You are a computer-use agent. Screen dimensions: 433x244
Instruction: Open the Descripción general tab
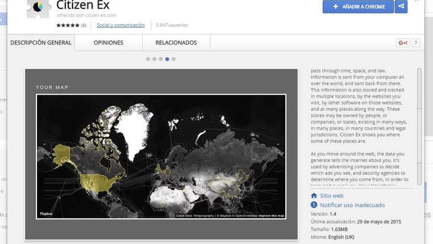click(41, 43)
